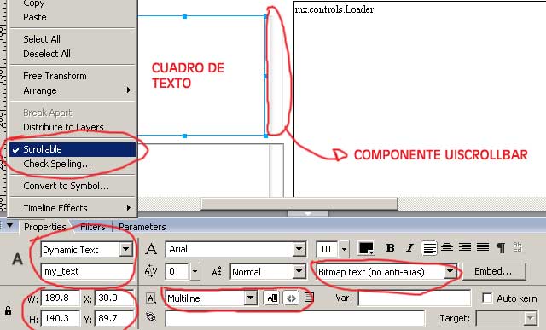Open paragraph format options icon
Image resolution: width=546 pixels, height=330 pixels.
tap(501, 248)
